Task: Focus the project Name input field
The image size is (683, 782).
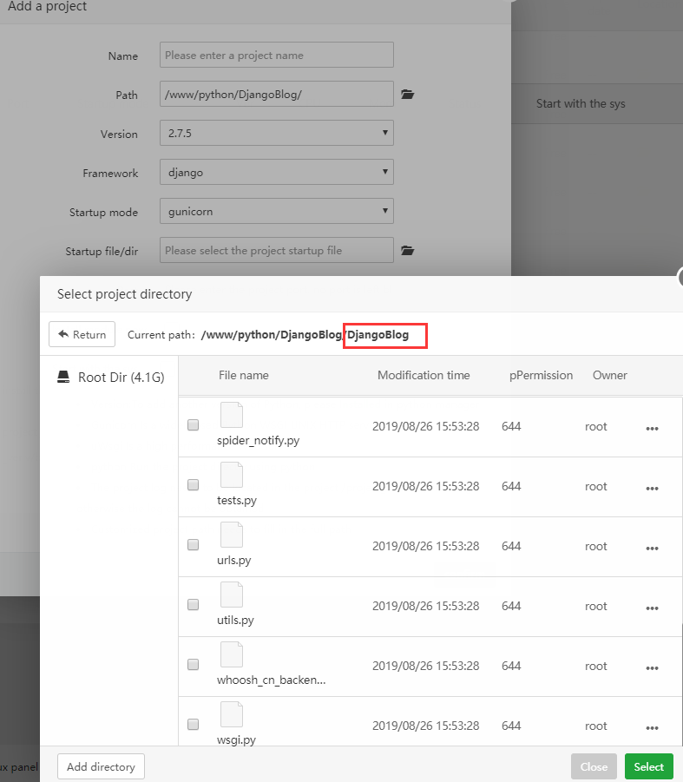Action: [x=276, y=55]
